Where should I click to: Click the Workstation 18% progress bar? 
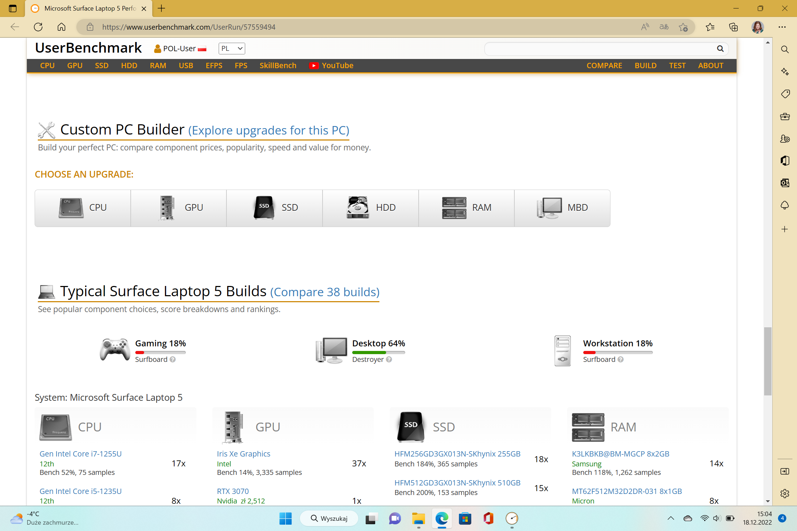(x=618, y=352)
